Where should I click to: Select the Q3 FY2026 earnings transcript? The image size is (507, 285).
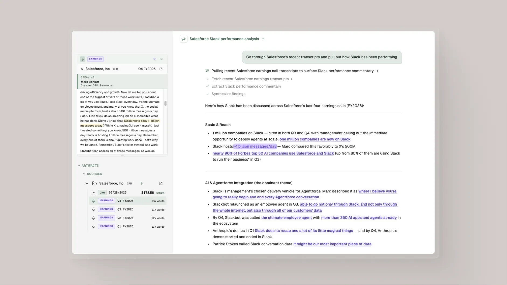coord(128,209)
